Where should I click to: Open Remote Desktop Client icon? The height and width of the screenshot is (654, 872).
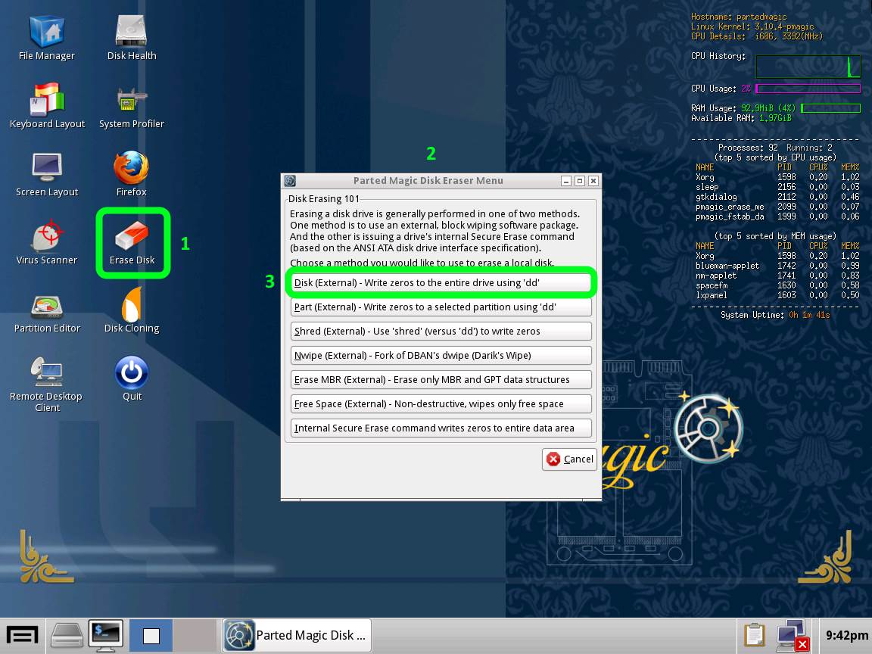pos(47,384)
